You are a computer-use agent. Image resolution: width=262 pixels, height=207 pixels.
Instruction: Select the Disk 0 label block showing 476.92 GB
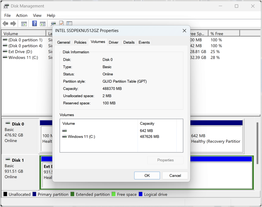pos(20,136)
